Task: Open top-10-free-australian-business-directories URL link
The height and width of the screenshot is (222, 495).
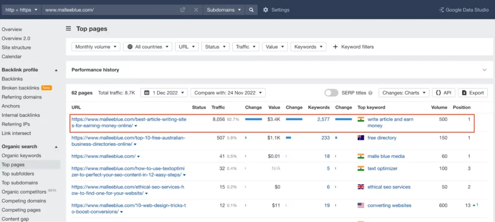Action: [128, 141]
